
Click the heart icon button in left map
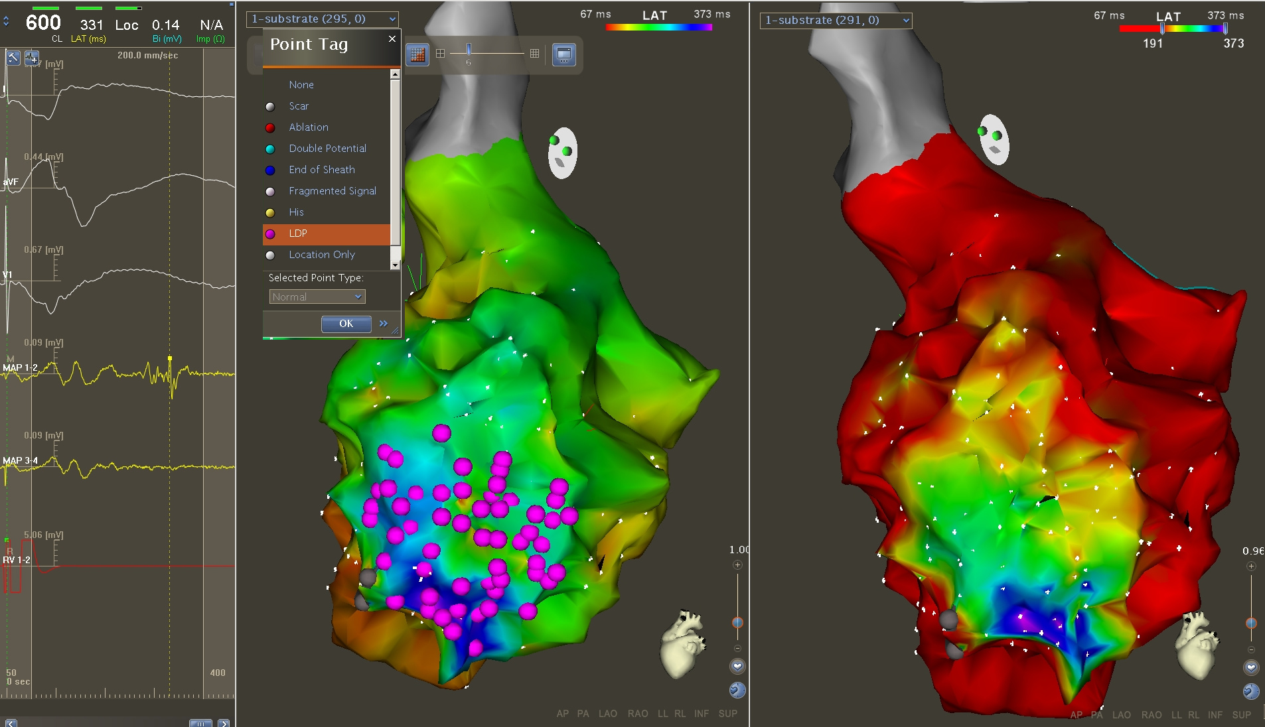pos(737,667)
